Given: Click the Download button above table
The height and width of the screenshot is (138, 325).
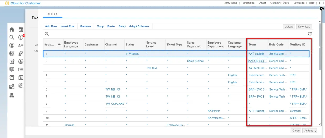Looking at the screenshot, I should 304,27.
